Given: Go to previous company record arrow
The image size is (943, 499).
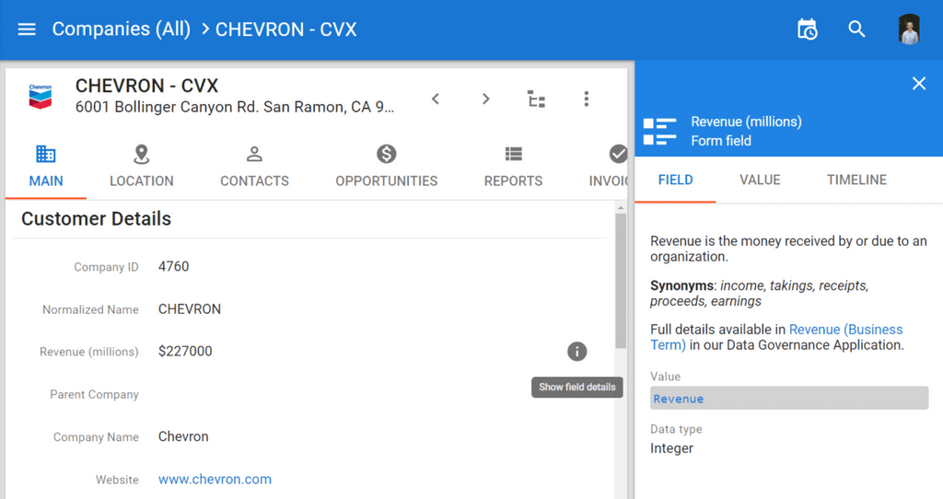Looking at the screenshot, I should [x=436, y=99].
